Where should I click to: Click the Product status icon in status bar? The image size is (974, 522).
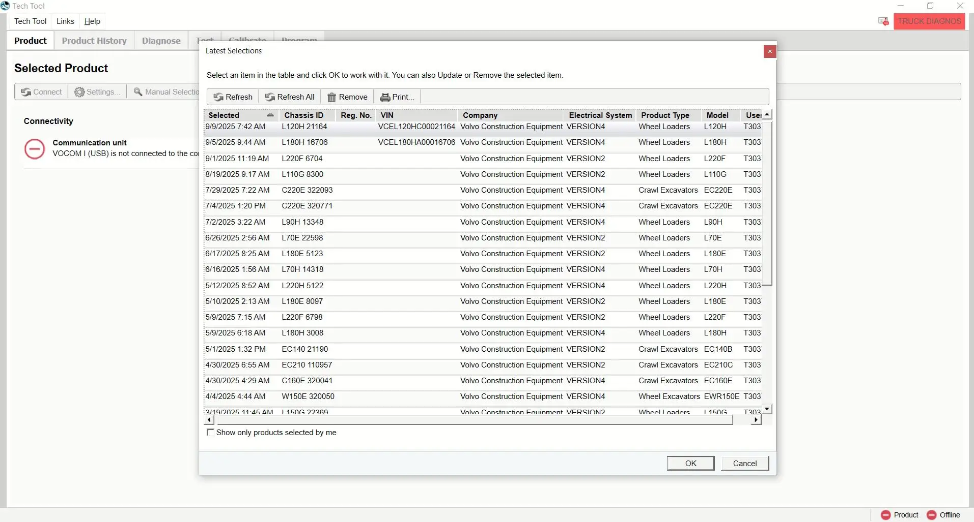point(885,515)
